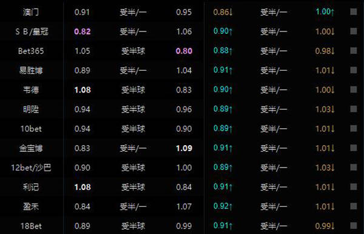Screen dimensions: 364x234
Task: Click the rising 0.92 odds for 盈禾
Action: 223,206
